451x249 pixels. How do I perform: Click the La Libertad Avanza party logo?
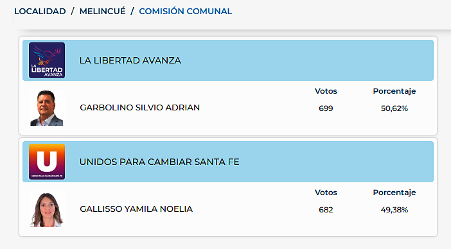pyautogui.click(x=47, y=60)
